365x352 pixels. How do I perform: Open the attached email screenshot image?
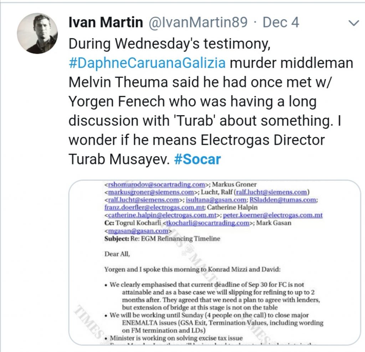pos(215,262)
